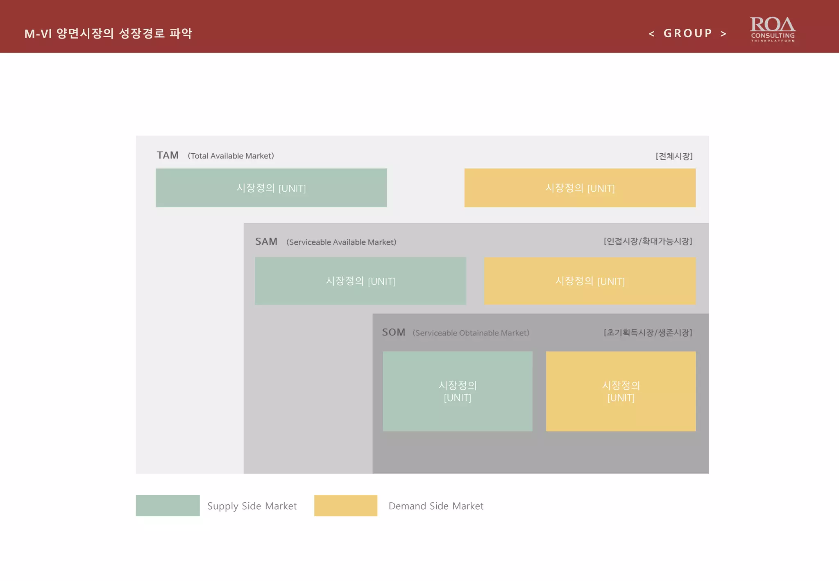The height and width of the screenshot is (581, 839).
Task: Select the Supply Side Market legend label
Action: (x=252, y=506)
